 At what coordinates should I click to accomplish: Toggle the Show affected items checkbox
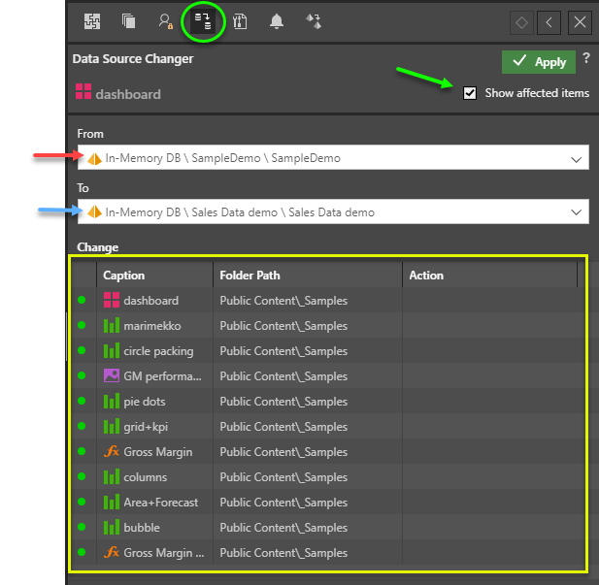click(470, 93)
